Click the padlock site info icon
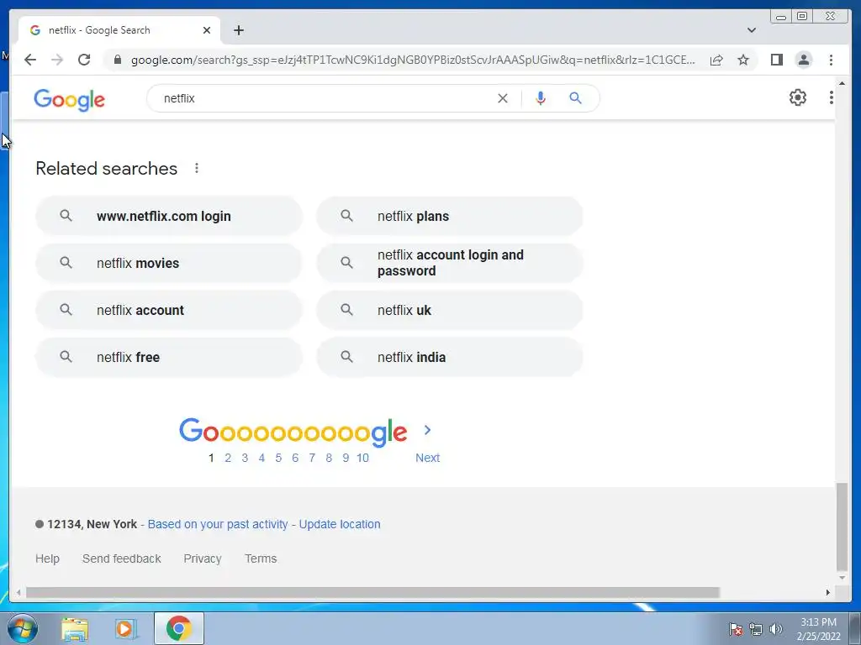 [x=117, y=60]
